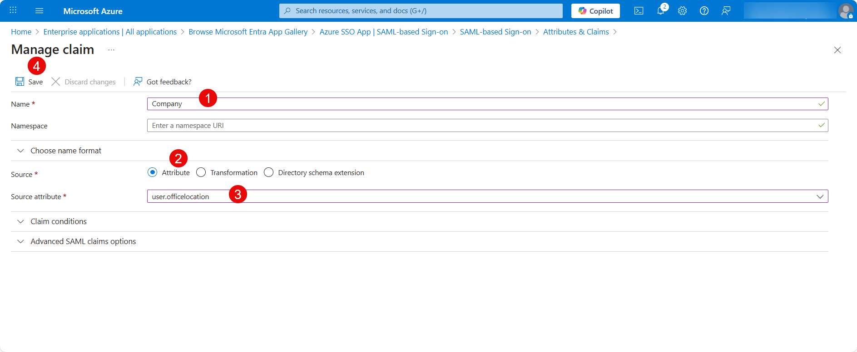This screenshot has height=352, width=857.
Task: Navigate to the Home breadcrumb
Action: point(21,32)
